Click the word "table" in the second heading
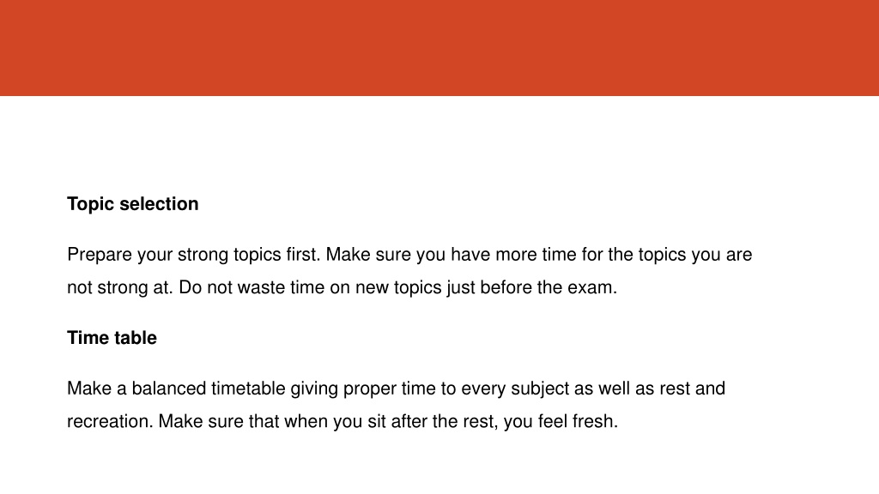 coord(137,338)
